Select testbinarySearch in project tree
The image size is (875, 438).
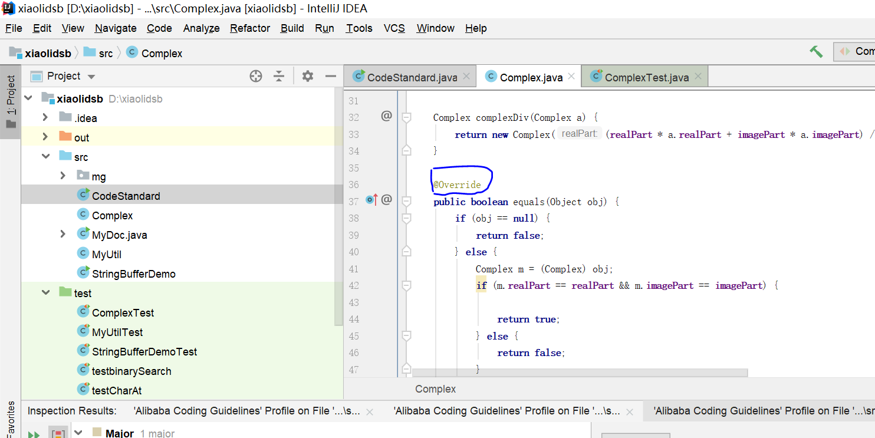coord(131,371)
